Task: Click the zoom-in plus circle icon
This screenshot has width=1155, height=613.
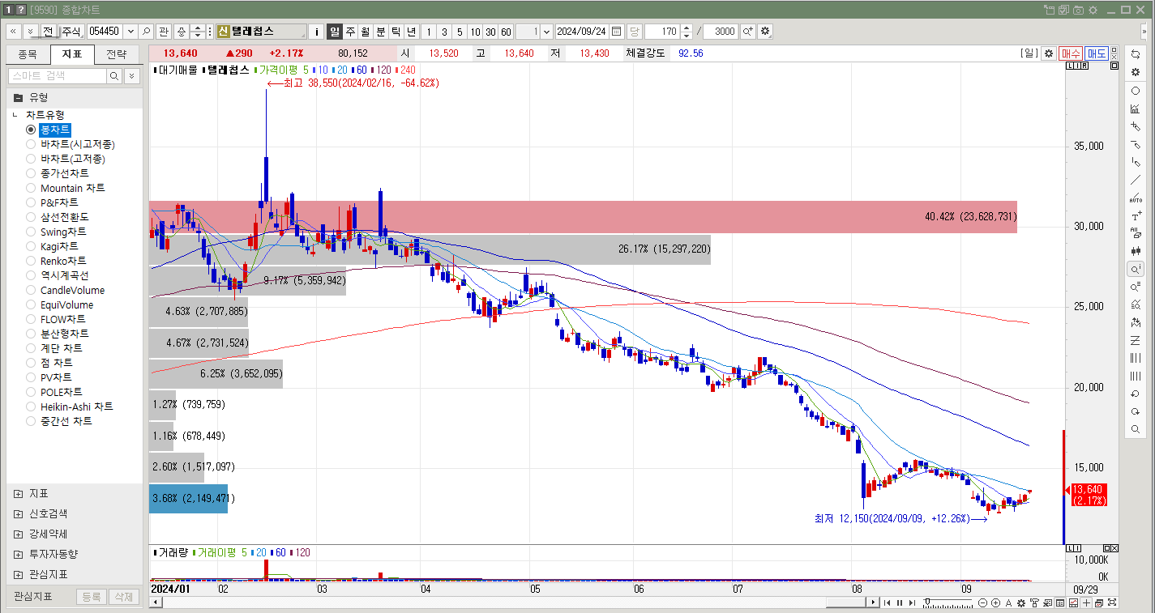Action: [x=995, y=603]
